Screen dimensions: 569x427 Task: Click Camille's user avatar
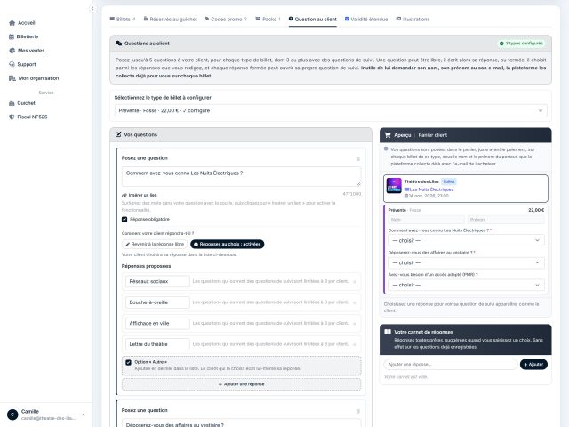(12, 415)
